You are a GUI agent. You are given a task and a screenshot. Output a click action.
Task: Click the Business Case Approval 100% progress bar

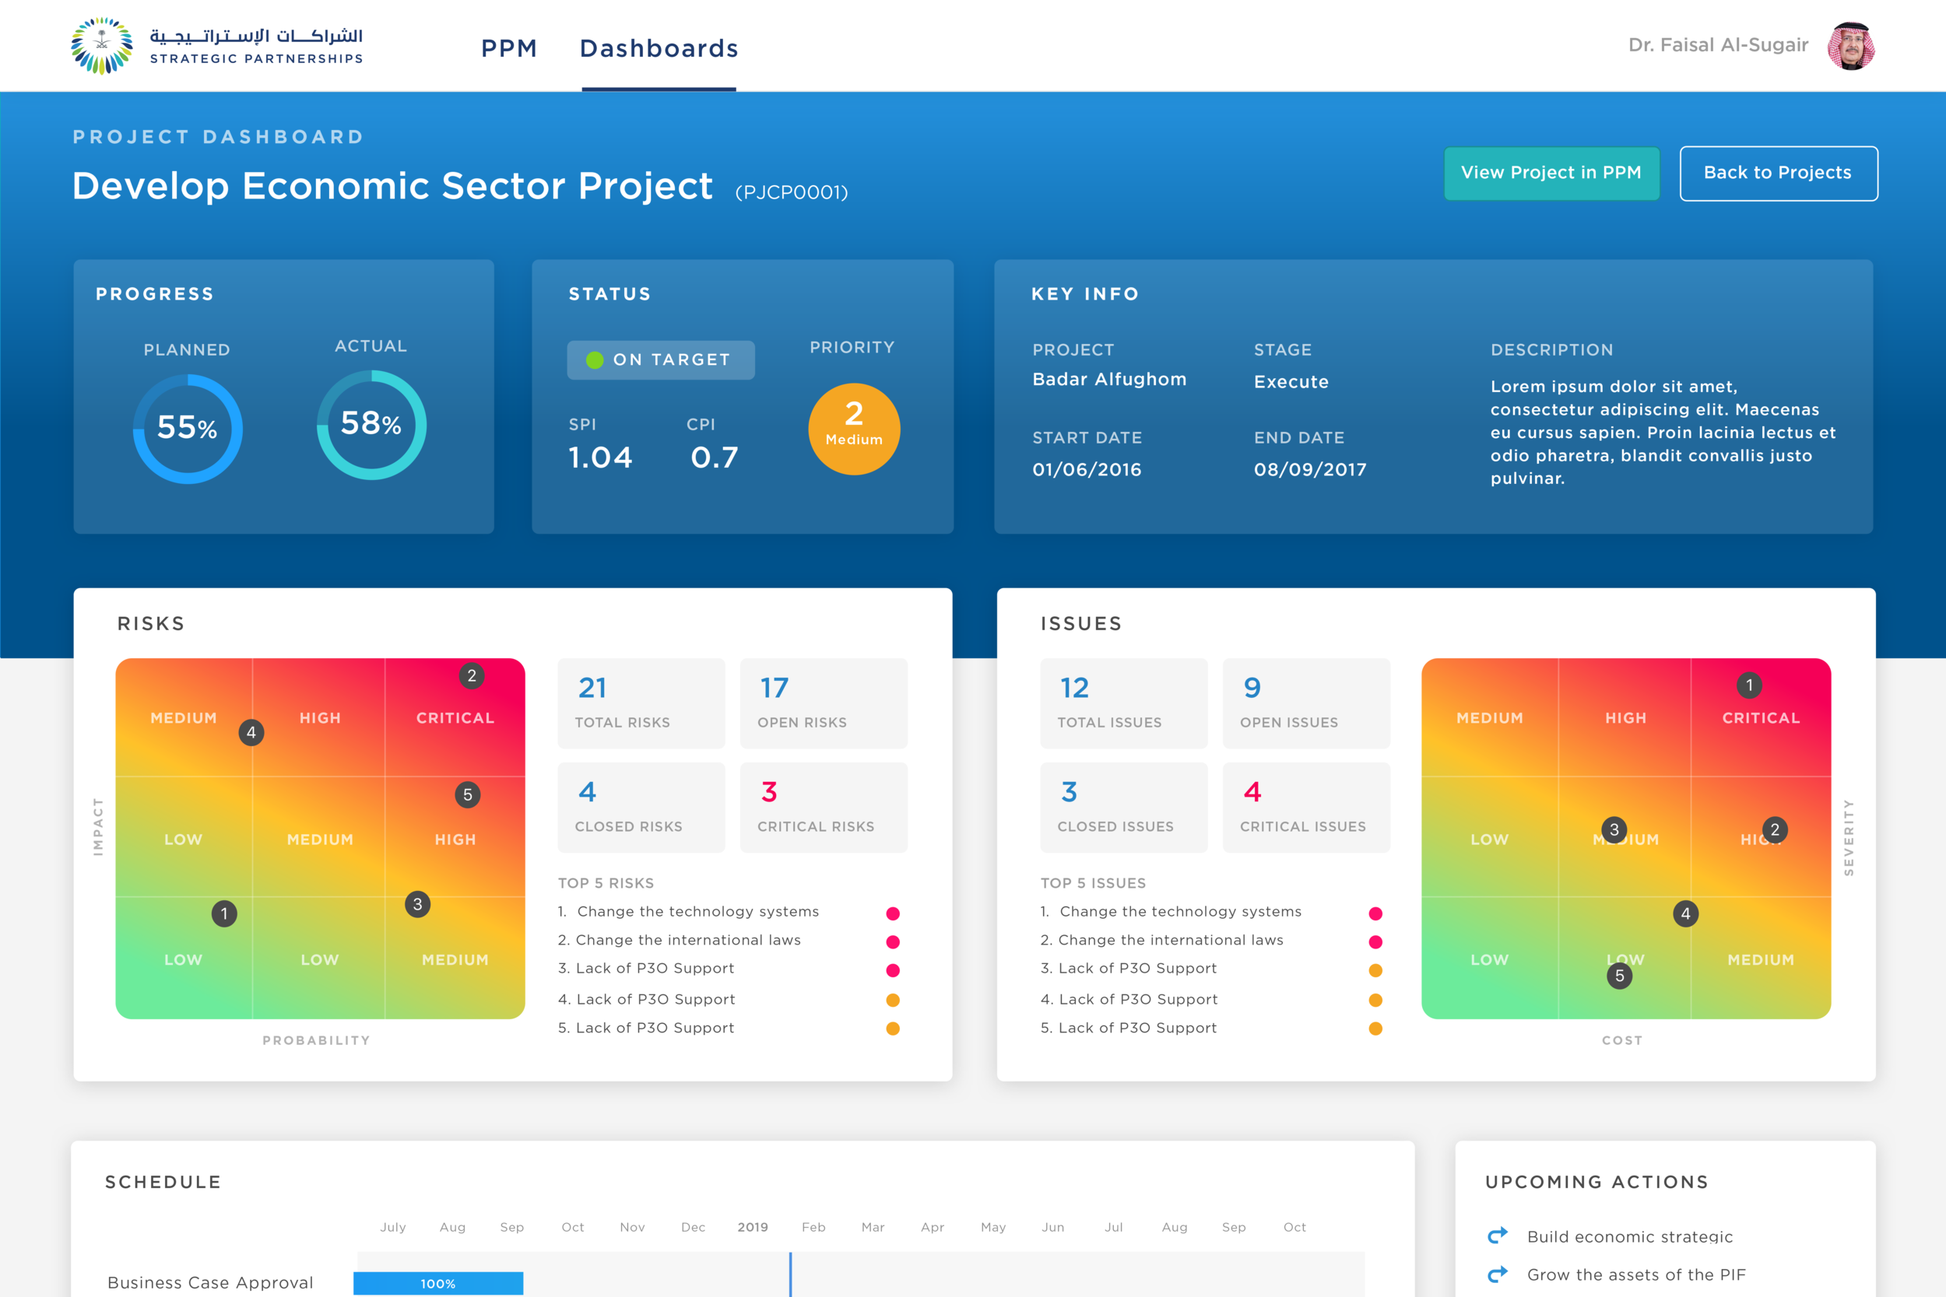tap(438, 1283)
